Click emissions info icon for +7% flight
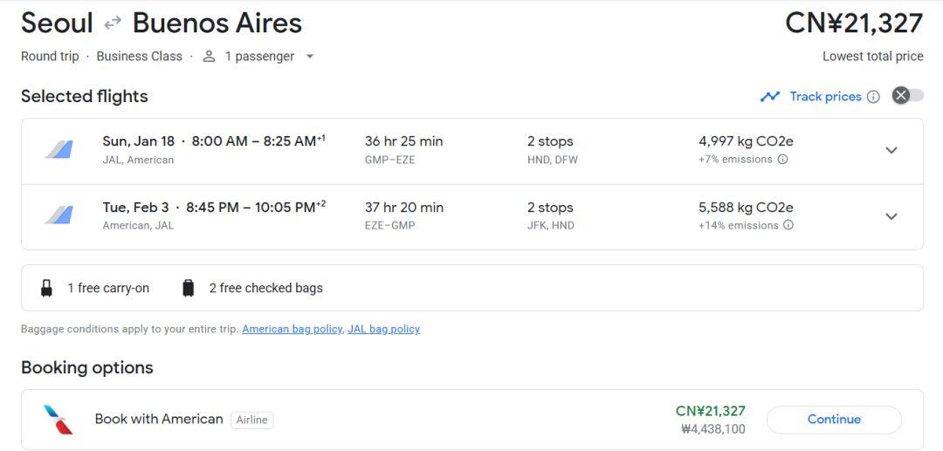The image size is (943, 451). tap(782, 160)
